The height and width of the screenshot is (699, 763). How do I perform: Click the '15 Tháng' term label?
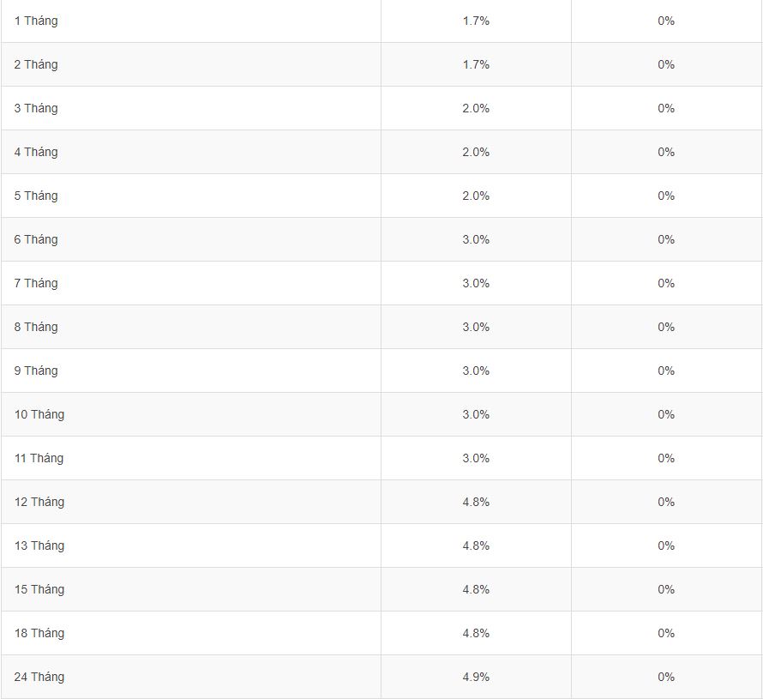point(39,589)
